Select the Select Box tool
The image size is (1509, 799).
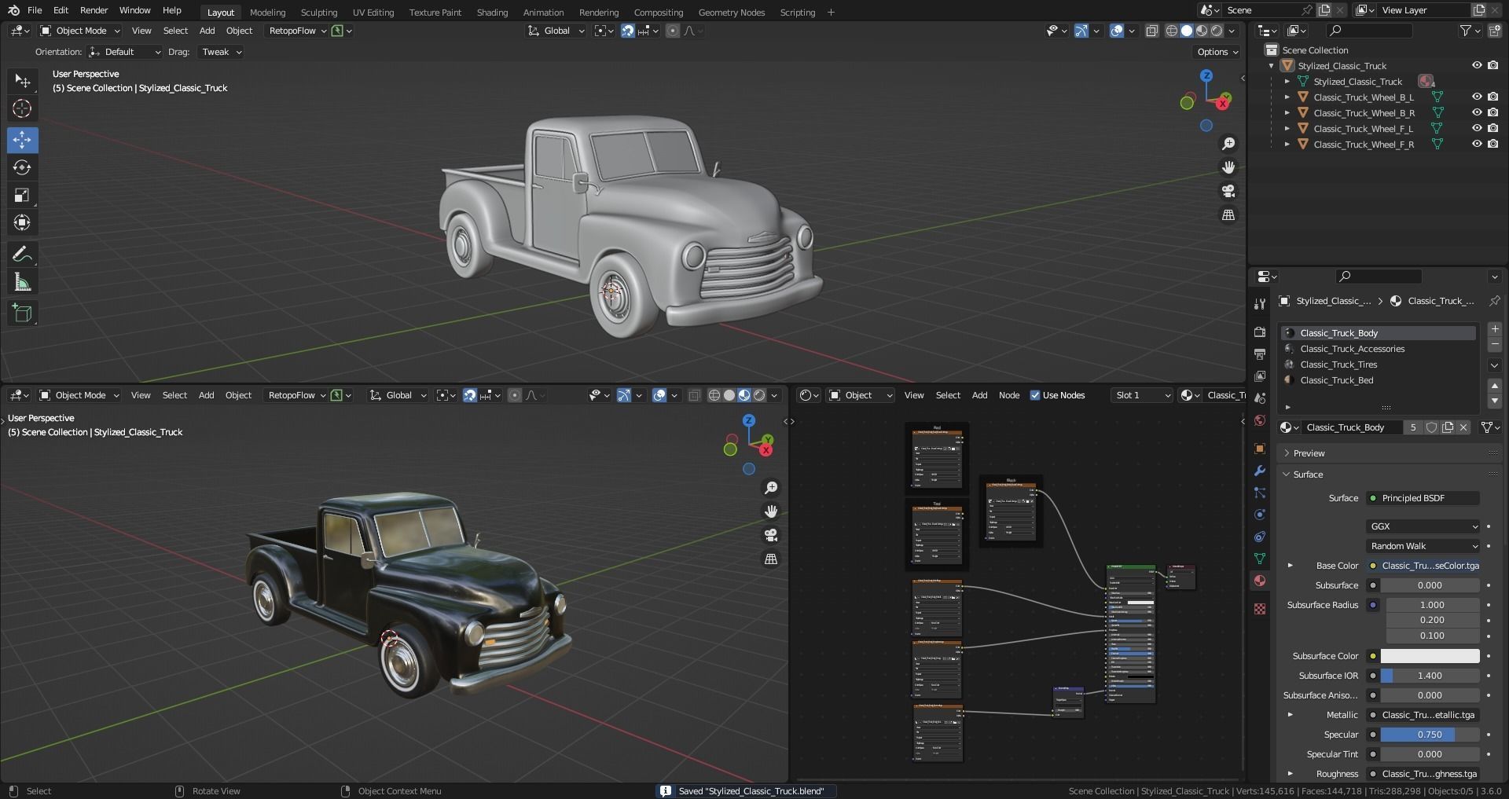[22, 81]
